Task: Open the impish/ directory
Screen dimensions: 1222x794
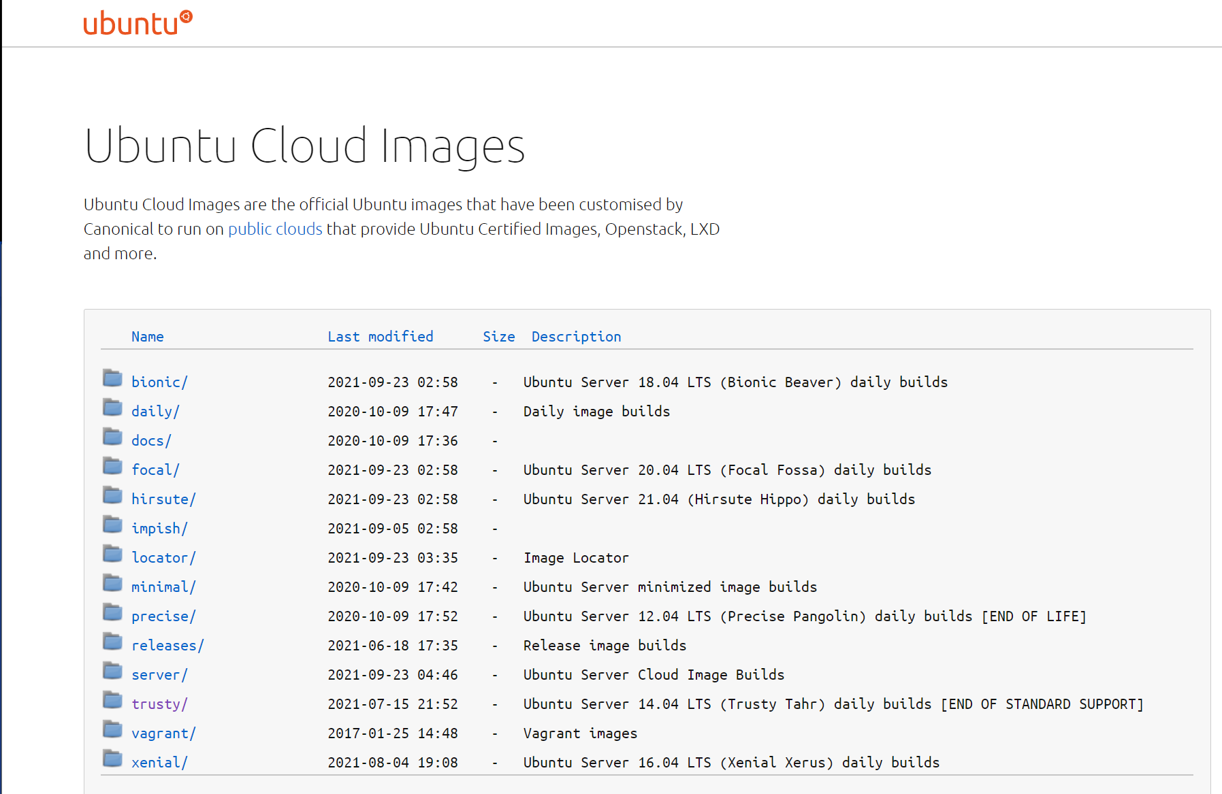Action: click(x=159, y=529)
